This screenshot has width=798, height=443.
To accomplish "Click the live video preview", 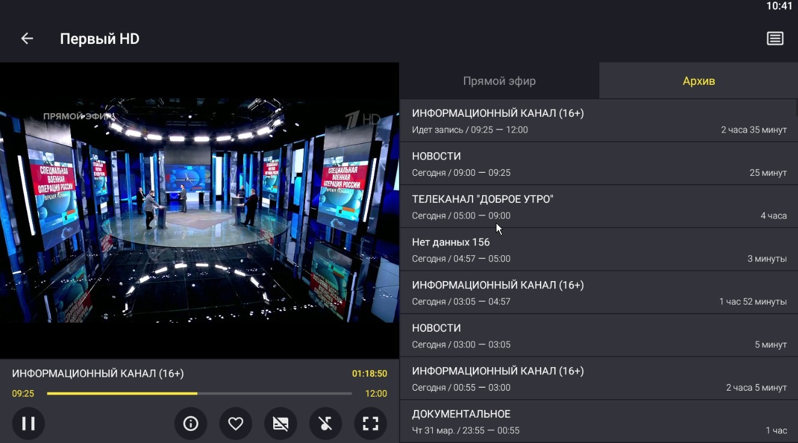I will tap(199, 211).
